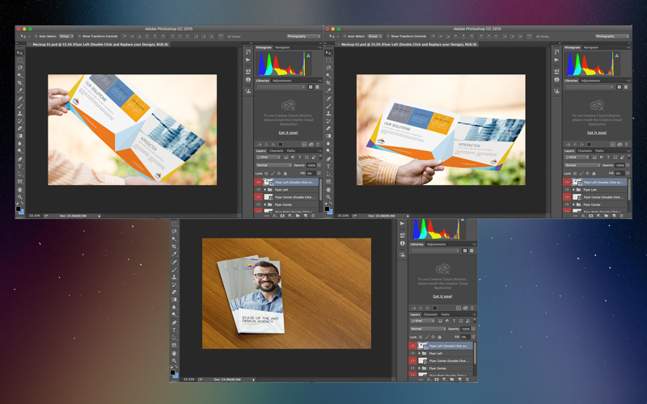Toggle Auto-Select checkbox in left window
Screen dimensions: 647x404
(x=36, y=36)
